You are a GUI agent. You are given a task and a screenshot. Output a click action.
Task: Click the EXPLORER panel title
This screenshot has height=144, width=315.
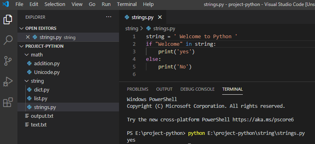click(x=35, y=18)
